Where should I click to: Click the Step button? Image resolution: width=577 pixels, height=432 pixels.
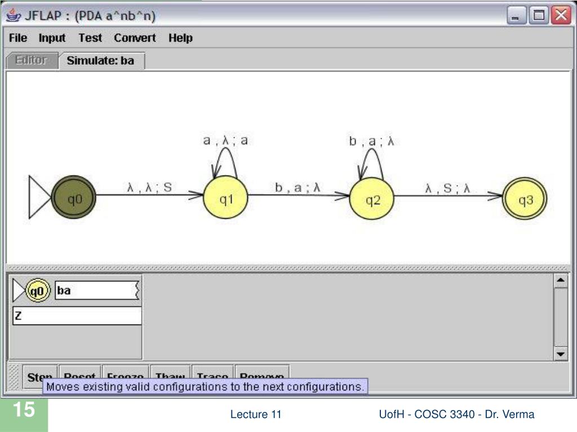(40, 376)
